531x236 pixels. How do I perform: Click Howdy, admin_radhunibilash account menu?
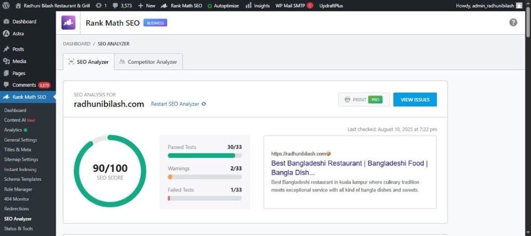pyautogui.click(x=489, y=6)
